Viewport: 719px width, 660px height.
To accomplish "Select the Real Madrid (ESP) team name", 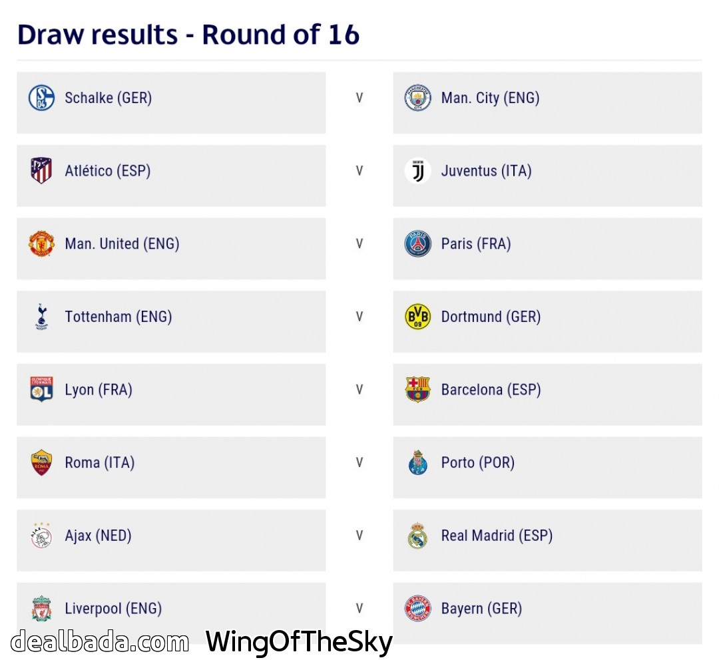I will (497, 536).
